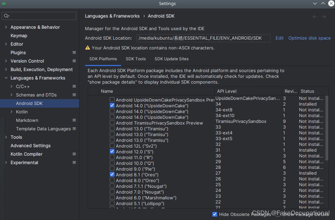The height and width of the screenshot is (220, 335).
Task: Maximize the Settings window with up chevron
Action: (x=323, y=3)
